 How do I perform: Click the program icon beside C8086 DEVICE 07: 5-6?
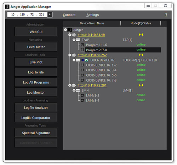(x=82, y=75)
